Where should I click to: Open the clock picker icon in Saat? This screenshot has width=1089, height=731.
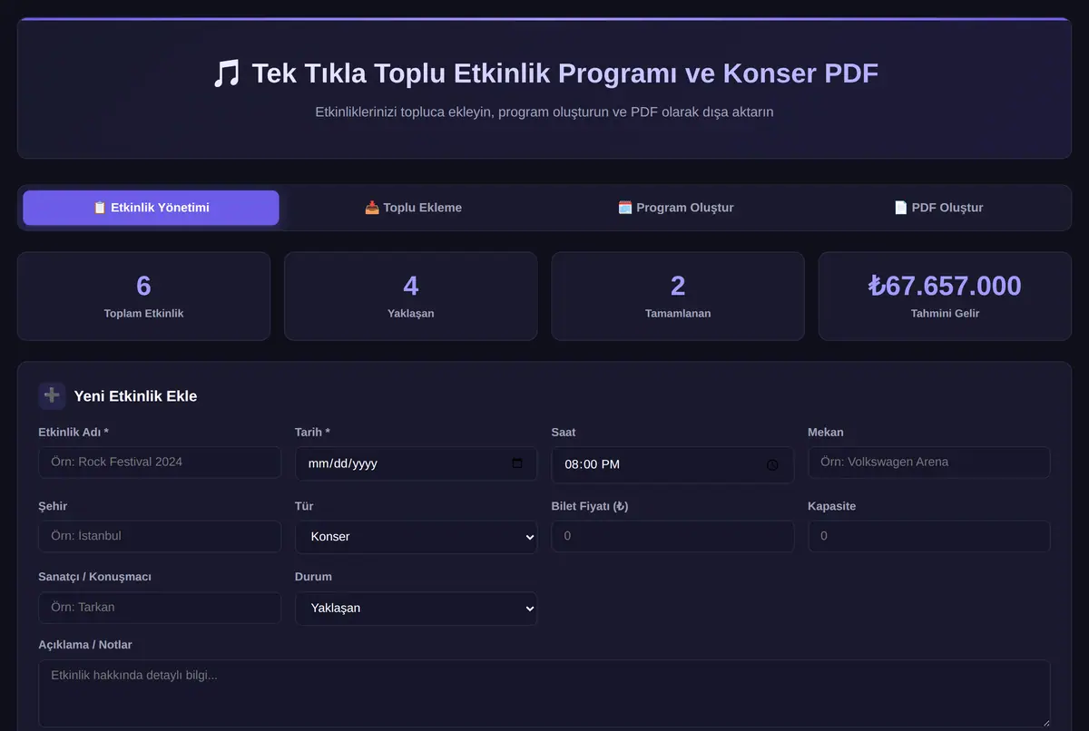pos(772,464)
